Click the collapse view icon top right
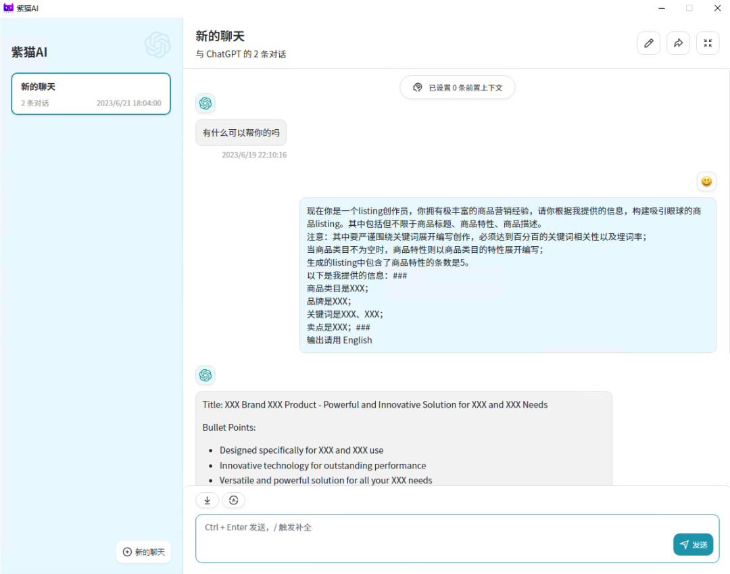The width and height of the screenshot is (730, 574). click(708, 43)
